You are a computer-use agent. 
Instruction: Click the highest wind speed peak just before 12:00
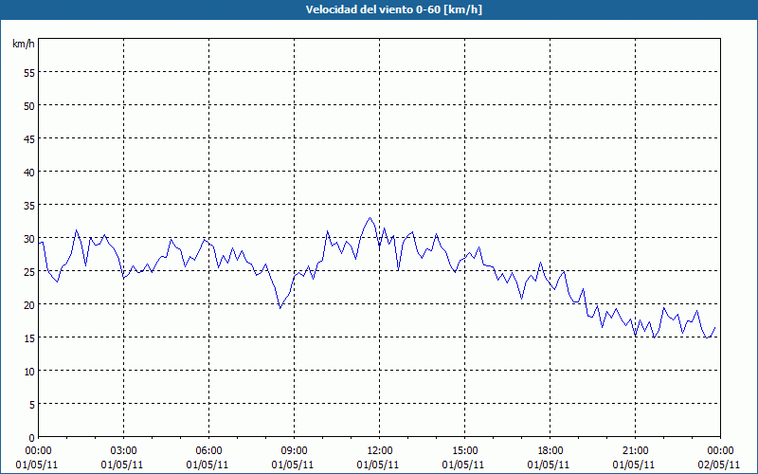370,218
